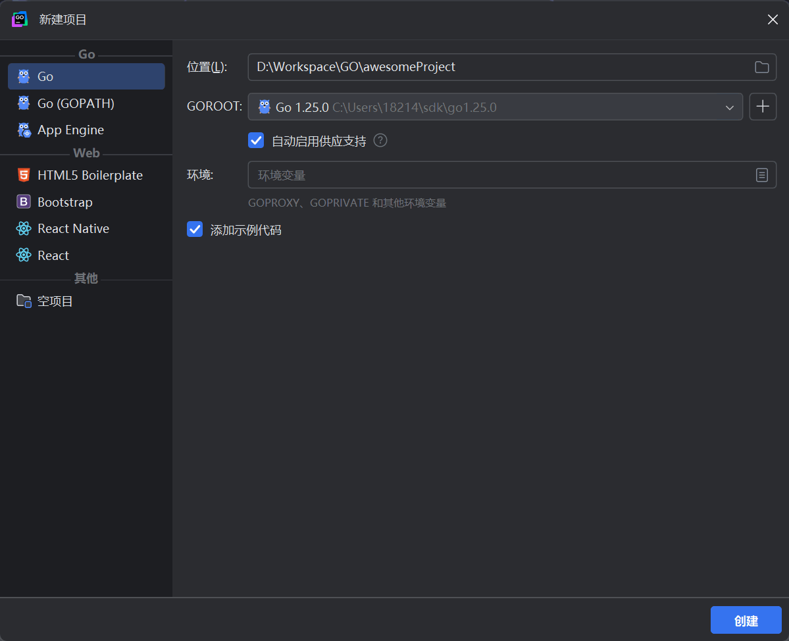The height and width of the screenshot is (641, 789).
Task: Click the Web section header
Action: (87, 153)
